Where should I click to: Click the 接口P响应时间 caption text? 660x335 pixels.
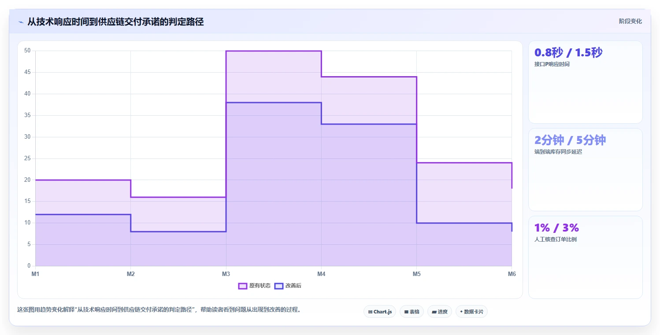552,64
